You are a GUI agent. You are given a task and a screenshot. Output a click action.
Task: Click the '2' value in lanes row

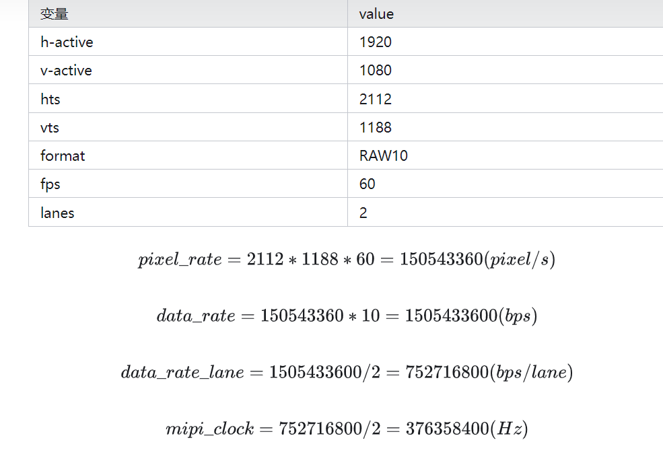tap(505, 212)
